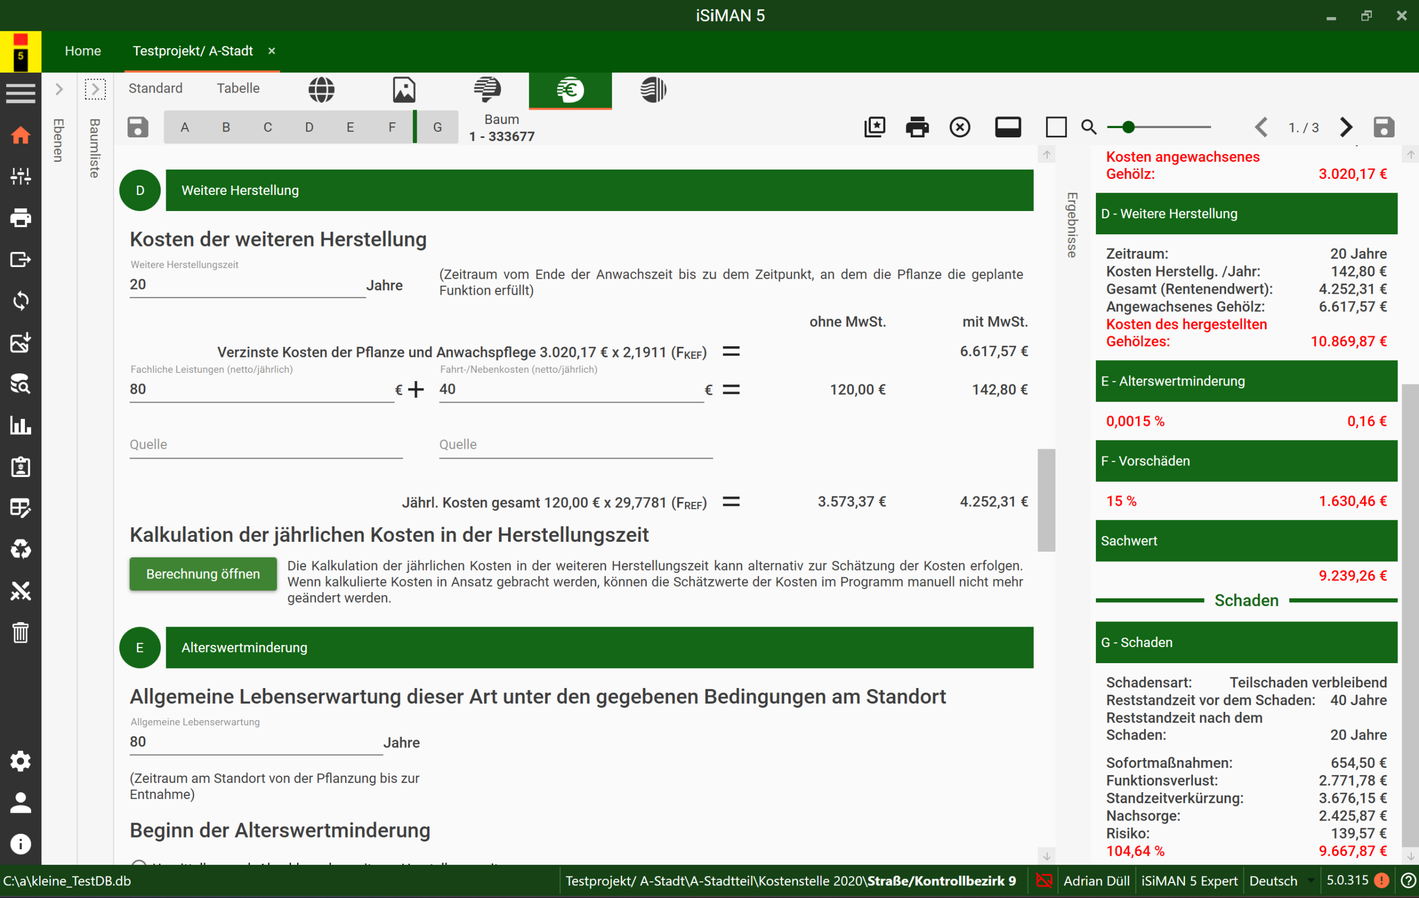Click the image import sidebar icon

pos(21,343)
